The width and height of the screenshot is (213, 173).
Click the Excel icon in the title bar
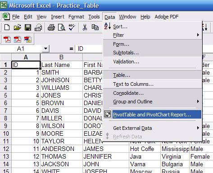pos(4,5)
